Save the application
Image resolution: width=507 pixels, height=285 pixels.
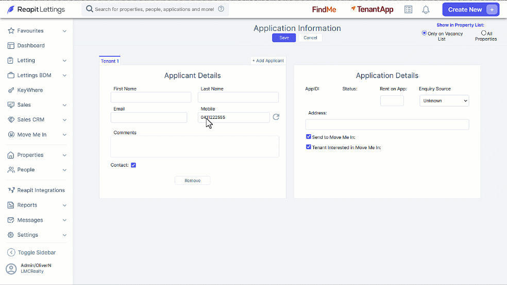pos(284,38)
